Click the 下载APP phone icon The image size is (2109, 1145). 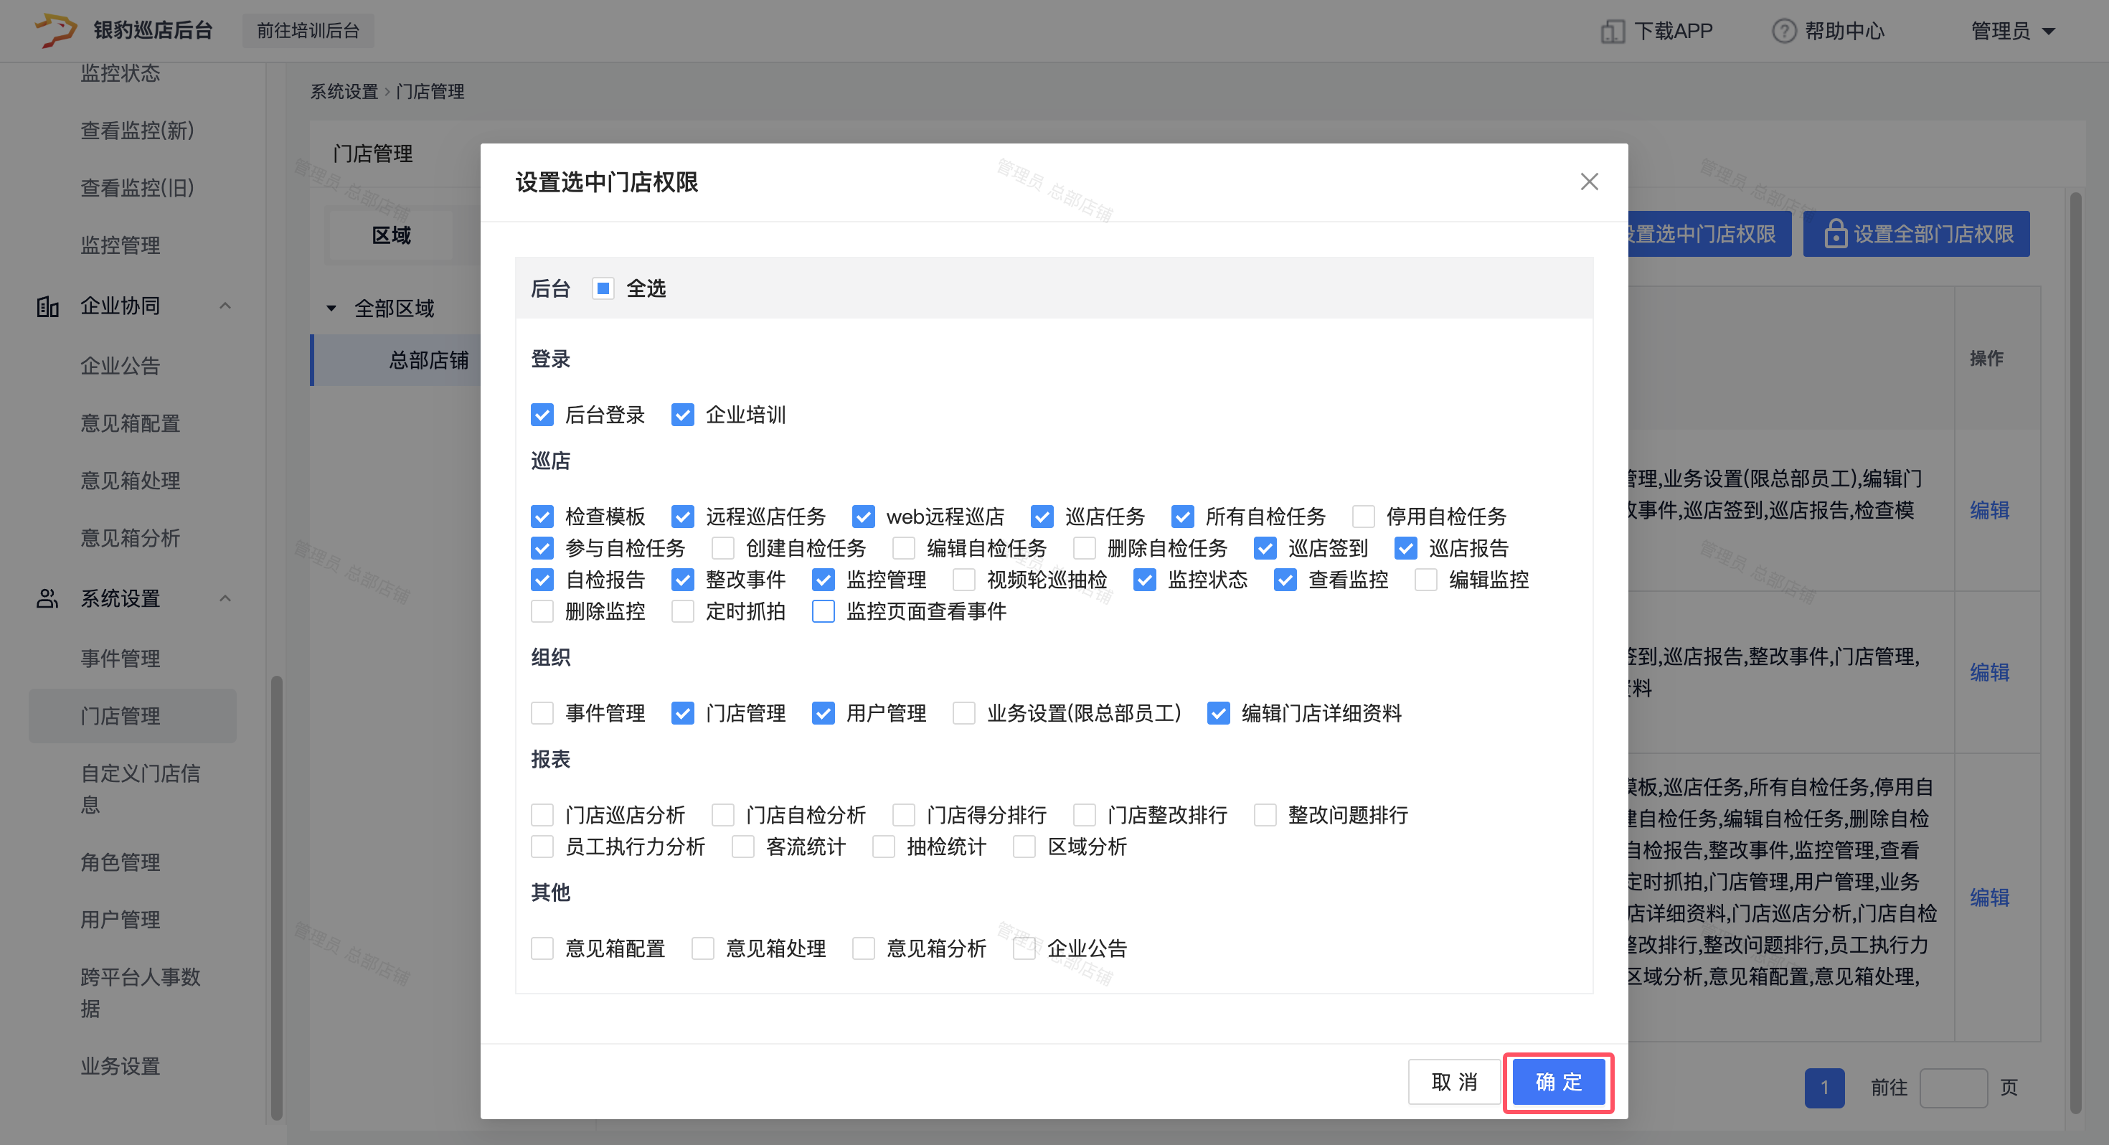pyautogui.click(x=1611, y=31)
